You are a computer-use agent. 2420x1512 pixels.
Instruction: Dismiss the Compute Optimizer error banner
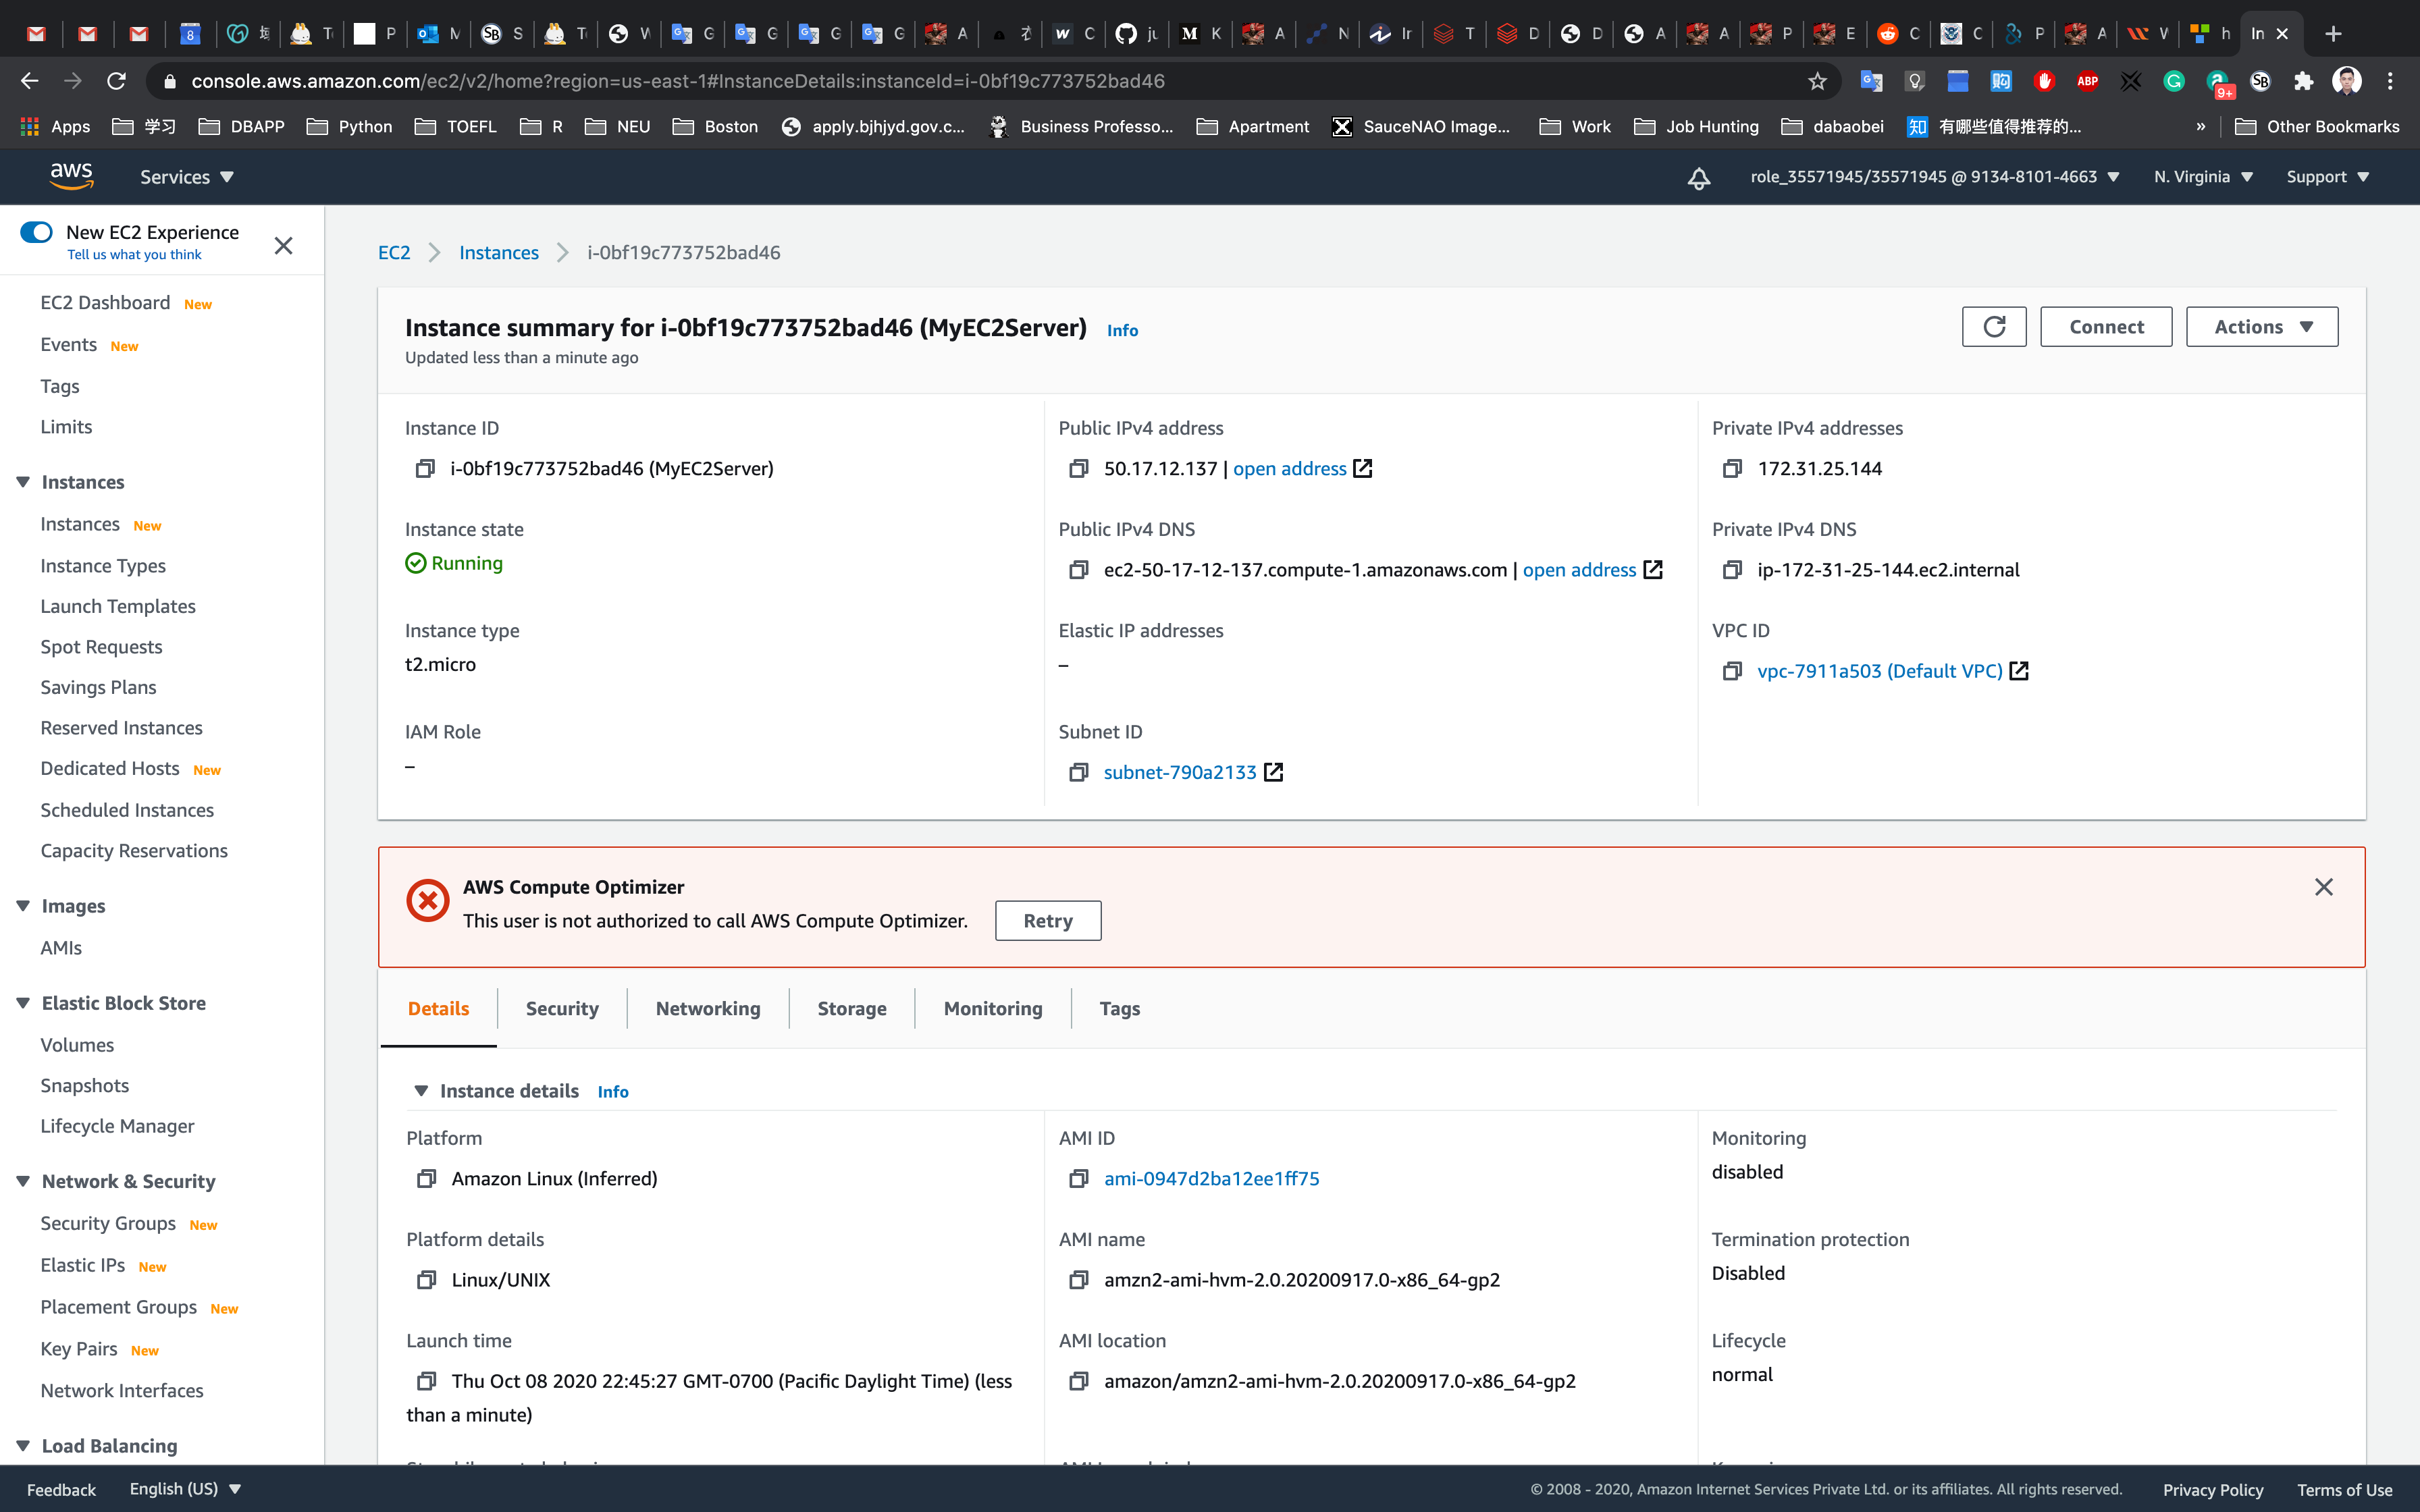point(2323,887)
